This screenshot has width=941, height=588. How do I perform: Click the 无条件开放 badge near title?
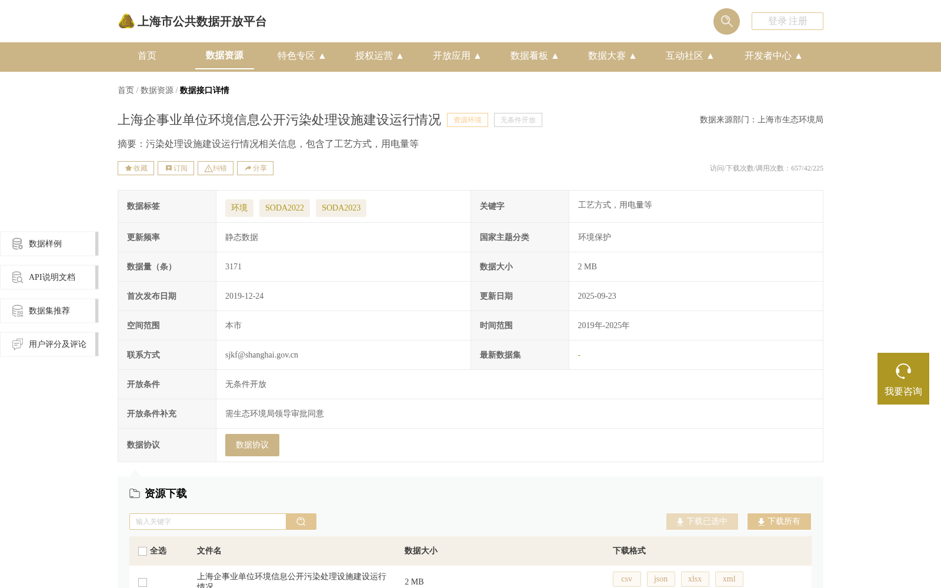click(518, 120)
